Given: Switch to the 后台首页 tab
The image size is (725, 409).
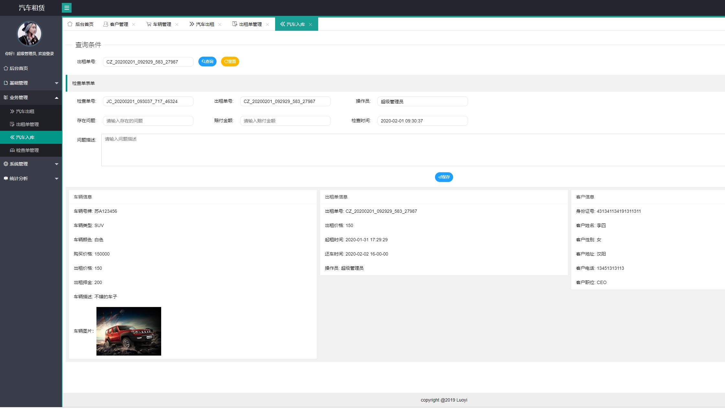Looking at the screenshot, I should coord(81,24).
